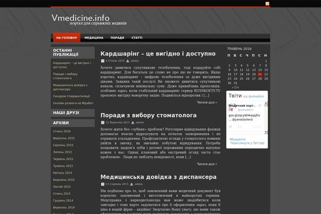Share the tweet with share icon
The image size is (321, 214).
point(239,127)
